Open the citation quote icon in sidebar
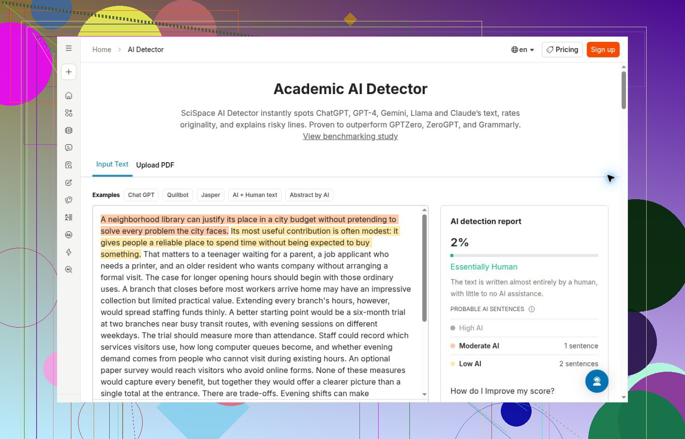685x439 pixels. click(69, 234)
